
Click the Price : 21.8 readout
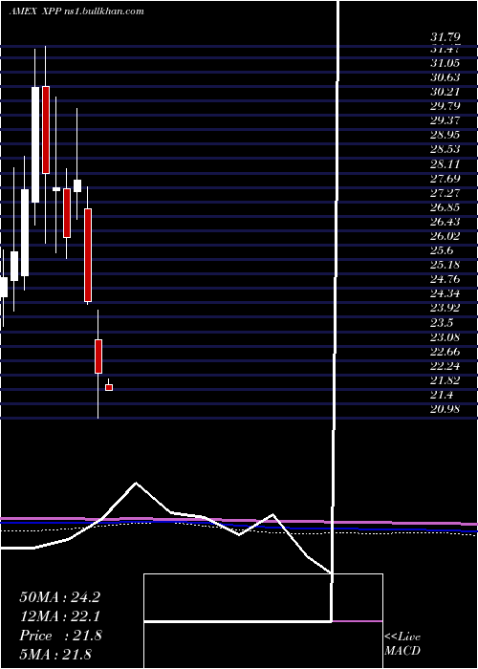(60, 636)
